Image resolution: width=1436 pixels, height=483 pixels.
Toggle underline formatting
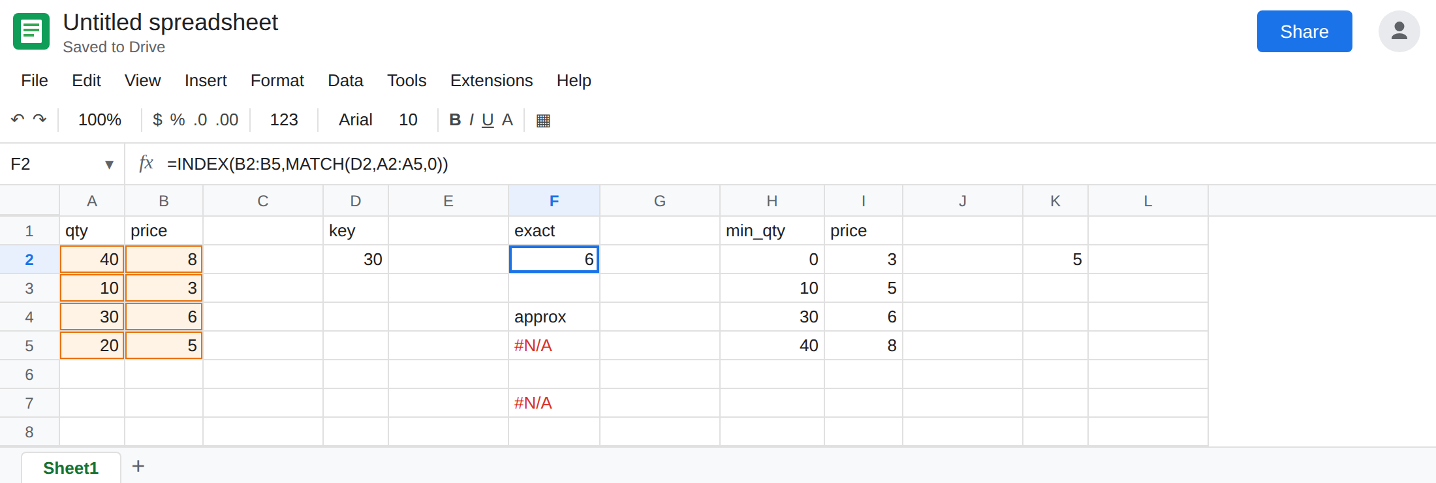488,120
